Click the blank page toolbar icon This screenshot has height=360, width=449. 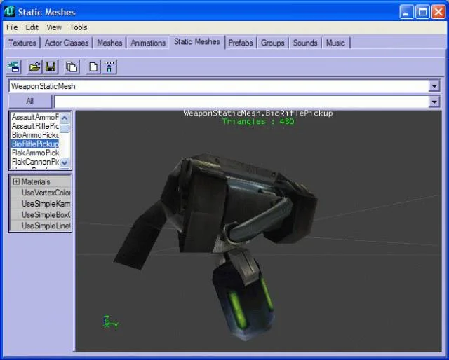tap(93, 67)
